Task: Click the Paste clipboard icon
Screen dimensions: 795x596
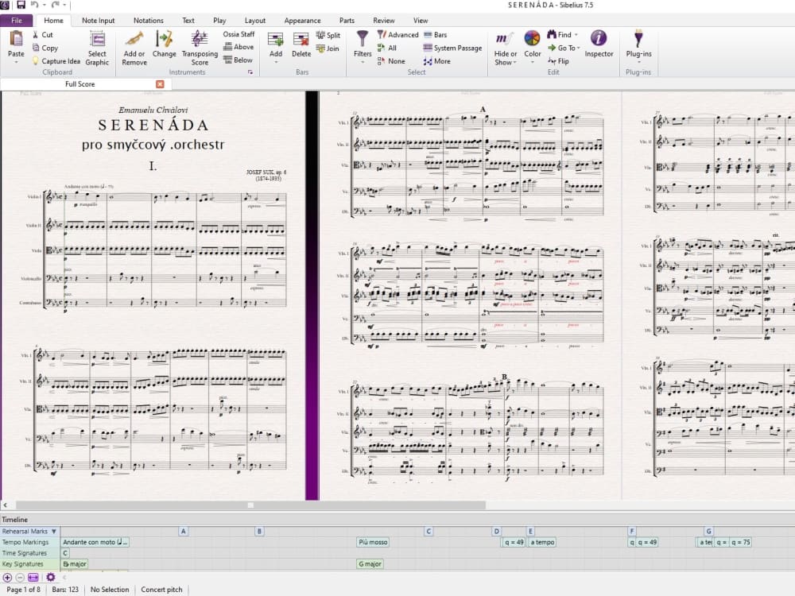Action: [16, 38]
